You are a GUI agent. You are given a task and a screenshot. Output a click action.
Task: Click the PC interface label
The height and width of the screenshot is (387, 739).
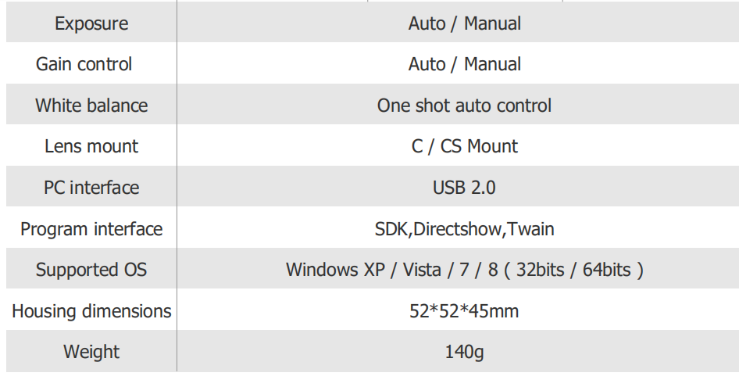point(91,188)
